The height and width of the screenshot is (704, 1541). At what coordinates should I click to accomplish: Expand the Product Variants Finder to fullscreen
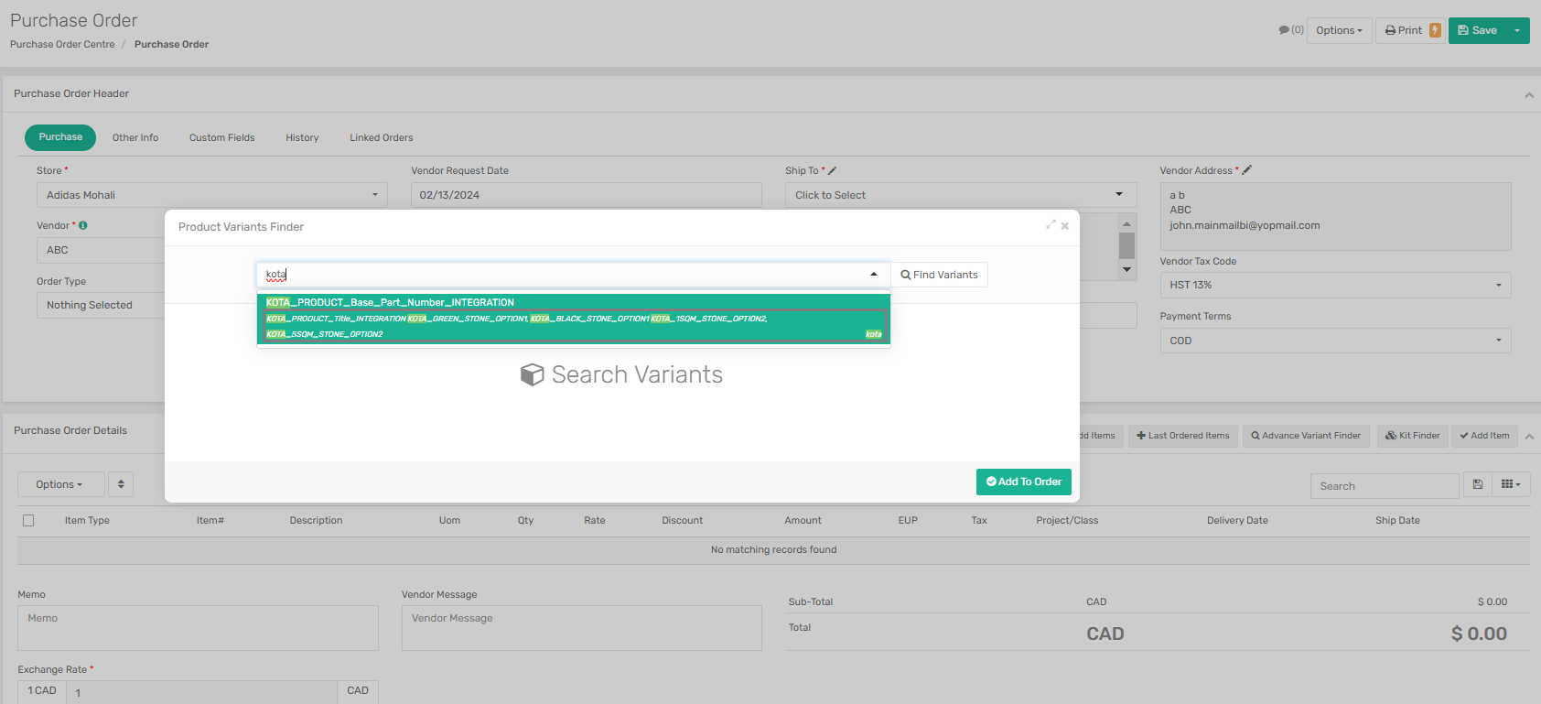pos(1051,225)
